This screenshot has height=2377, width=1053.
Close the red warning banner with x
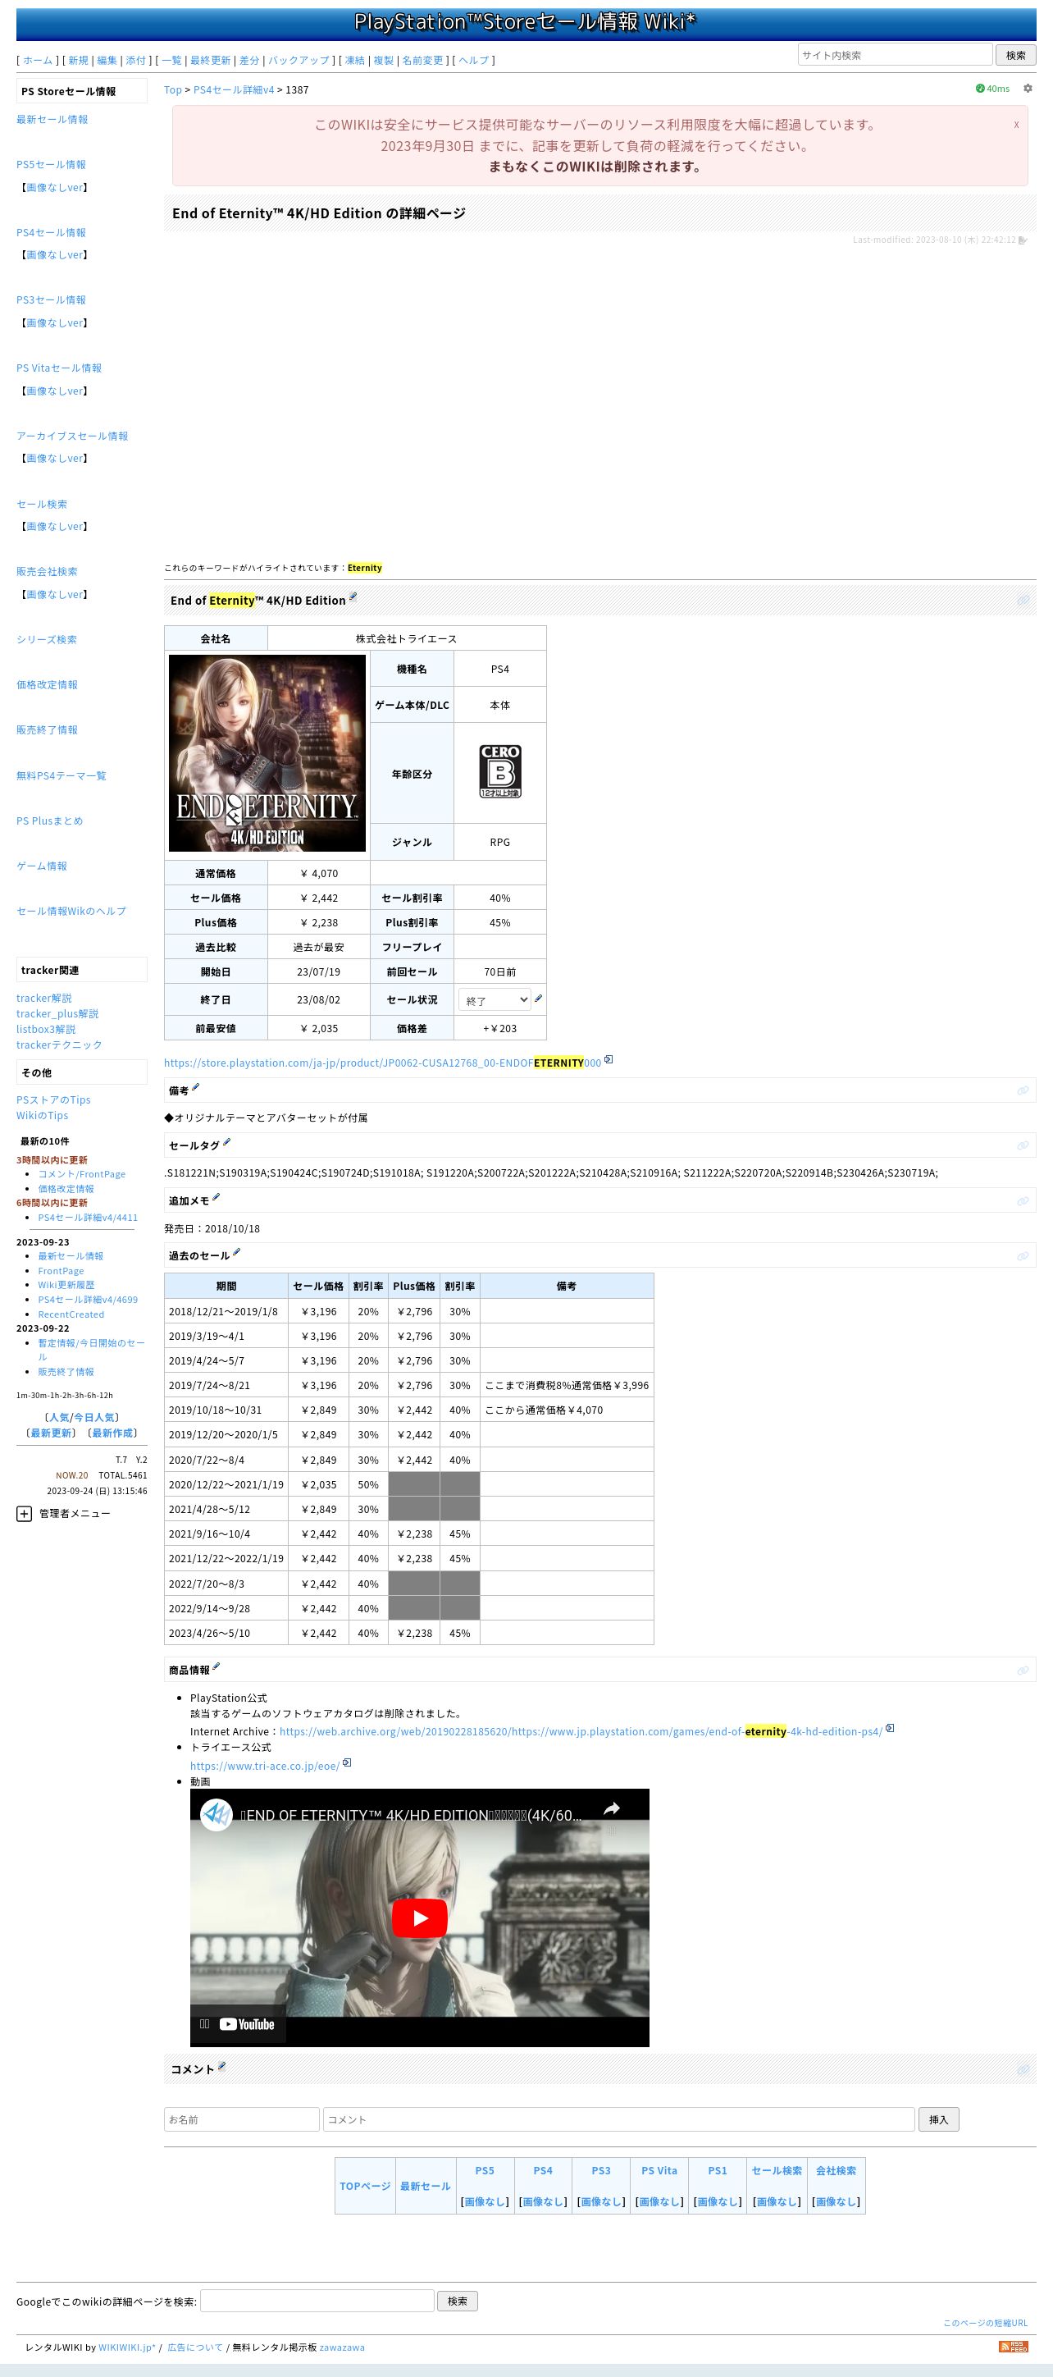point(1016,125)
